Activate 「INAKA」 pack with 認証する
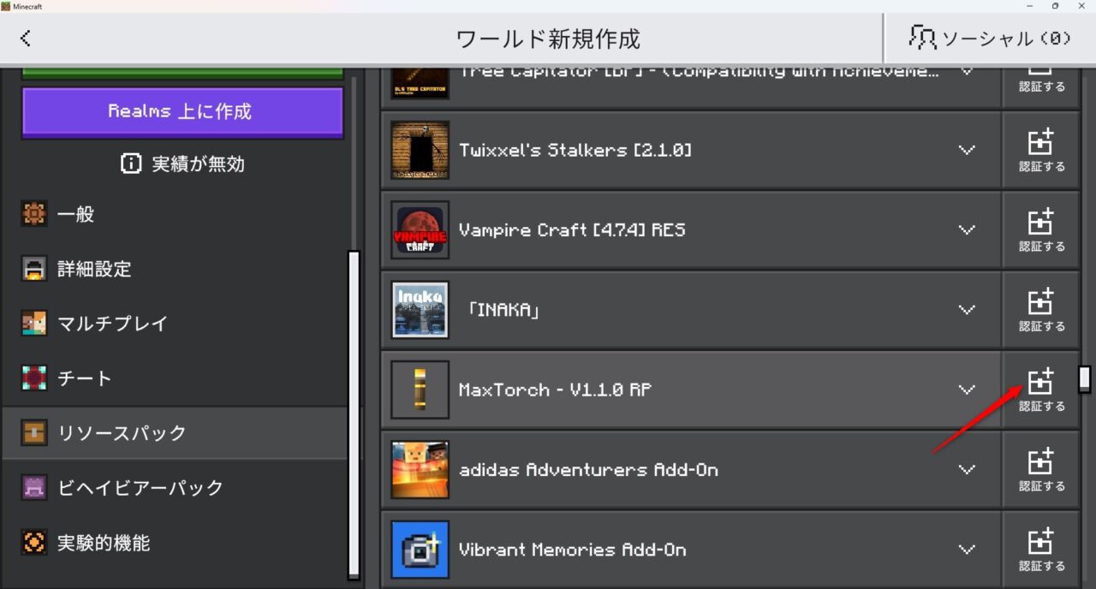Screen dimensions: 1096x589 (x=1041, y=310)
